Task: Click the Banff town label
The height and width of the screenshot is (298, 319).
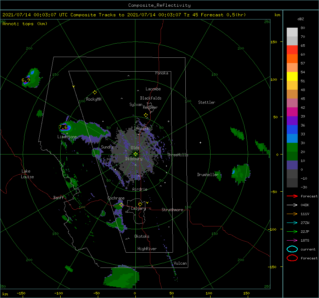Action: tap(58, 197)
